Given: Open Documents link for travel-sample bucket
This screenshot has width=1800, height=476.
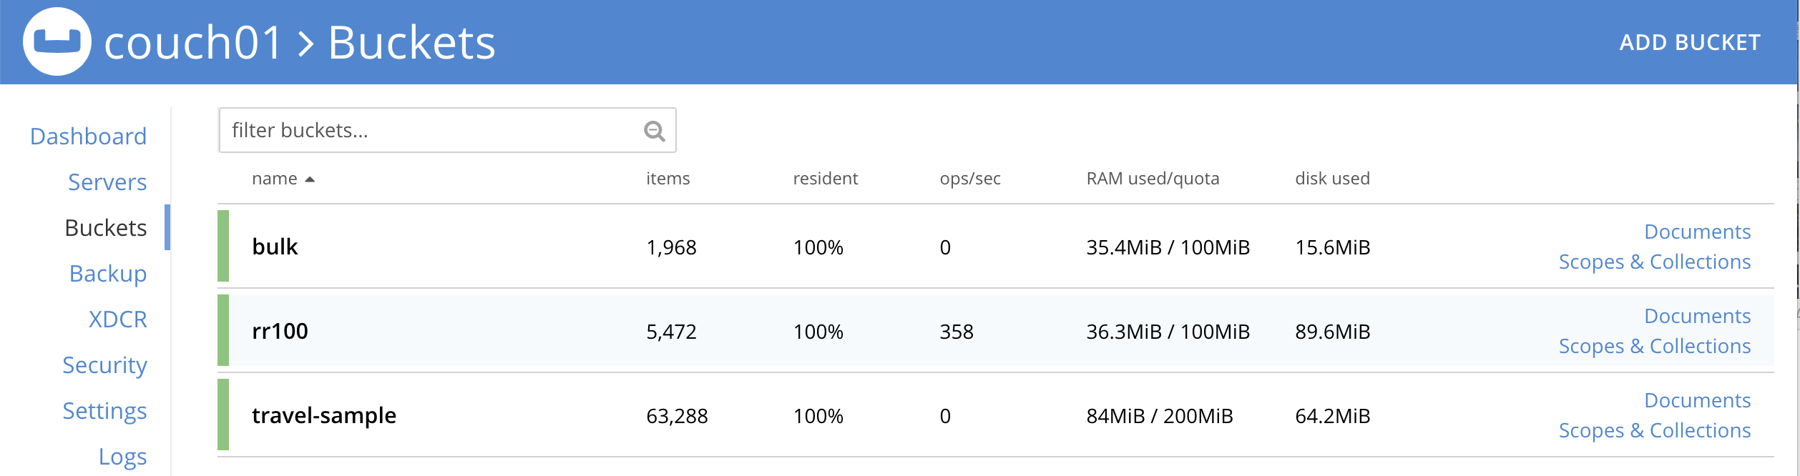Looking at the screenshot, I should point(1697,400).
